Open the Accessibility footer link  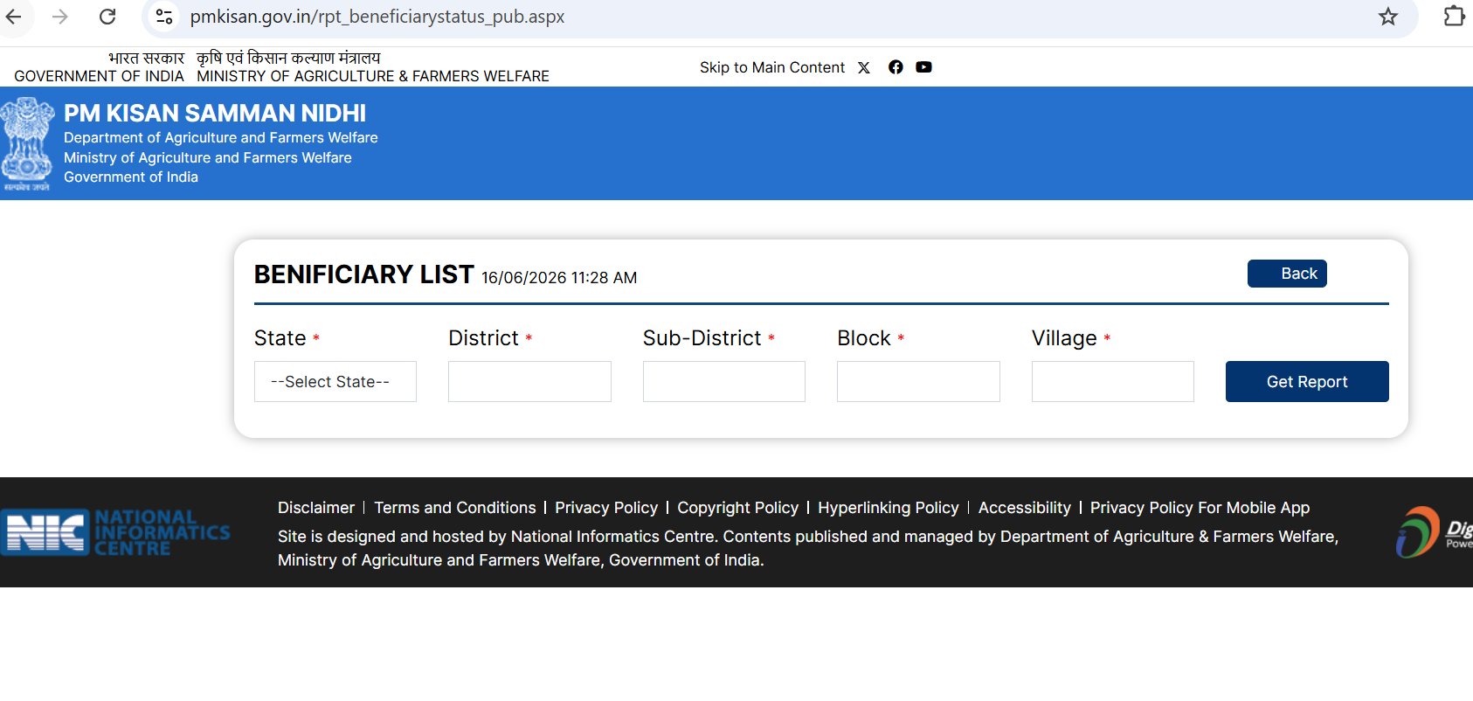(1025, 508)
